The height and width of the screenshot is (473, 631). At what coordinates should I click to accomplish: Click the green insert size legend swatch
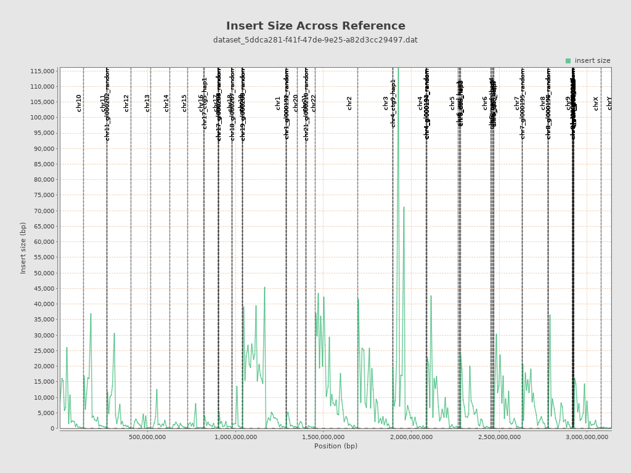point(568,61)
